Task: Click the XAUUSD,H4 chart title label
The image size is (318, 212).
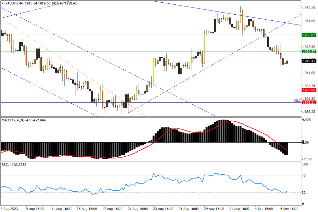Action: [x=14, y=3]
